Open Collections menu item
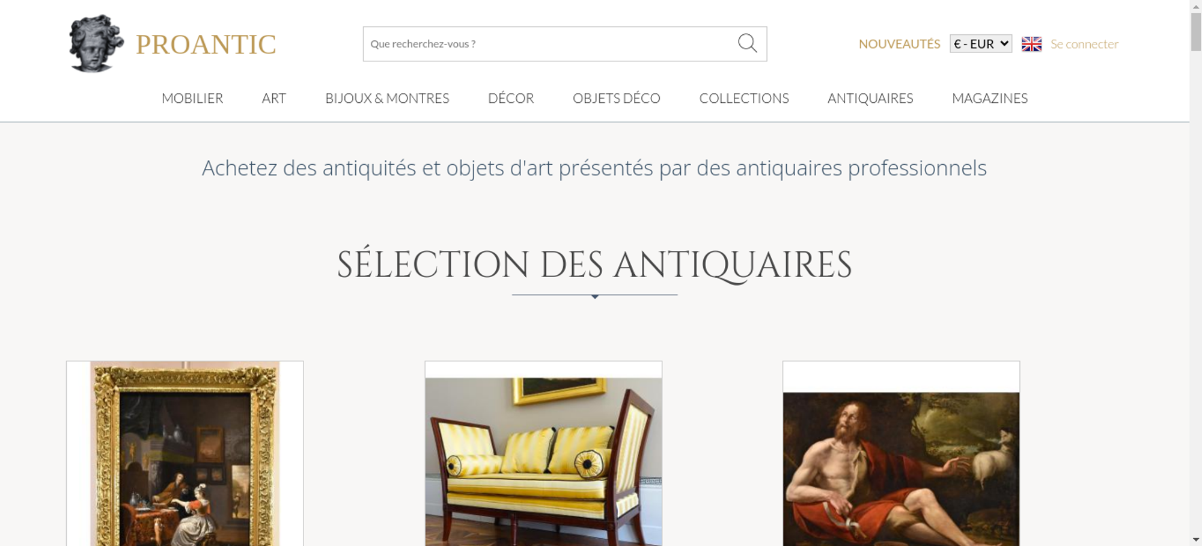 coord(744,98)
